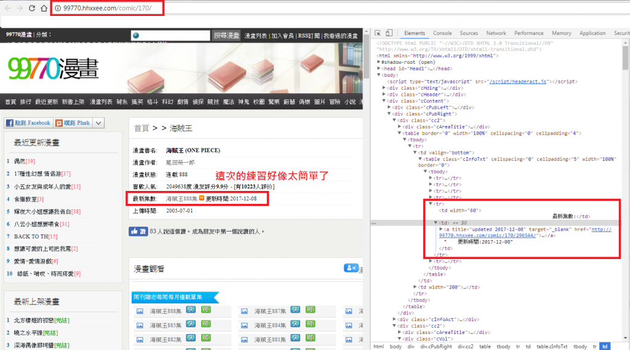The width and height of the screenshot is (630, 350).
Task: Click the blue user-remove icon near 漫畫觀看
Action: [x=351, y=268]
